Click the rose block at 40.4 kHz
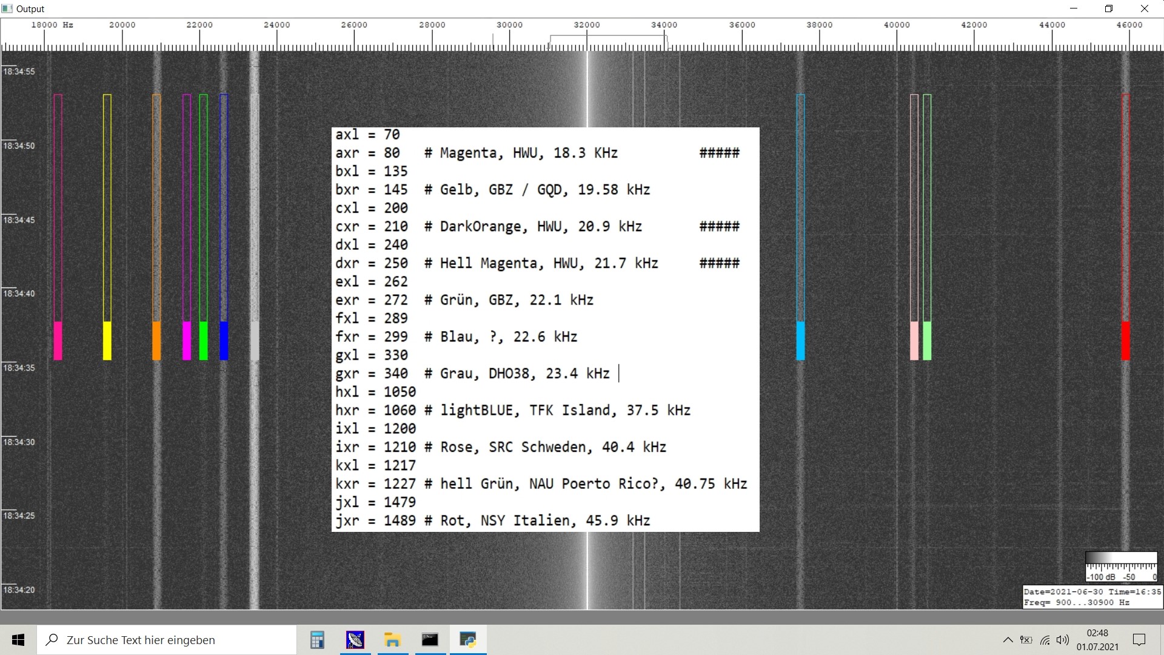Screen dimensions: 1164x655 point(914,341)
